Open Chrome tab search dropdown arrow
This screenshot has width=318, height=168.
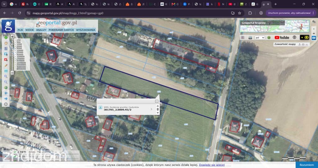click(x=4, y=4)
